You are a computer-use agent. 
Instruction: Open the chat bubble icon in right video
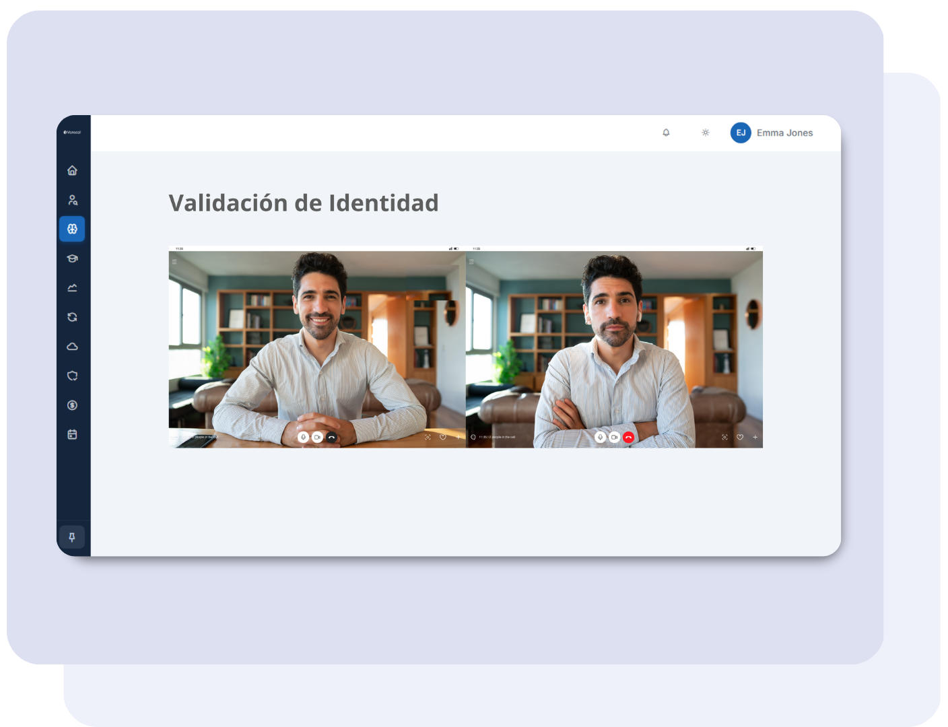pyautogui.click(x=473, y=438)
